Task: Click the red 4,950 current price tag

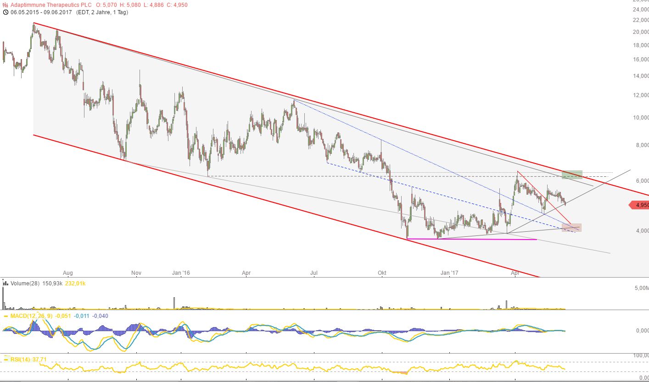Action: click(x=638, y=205)
